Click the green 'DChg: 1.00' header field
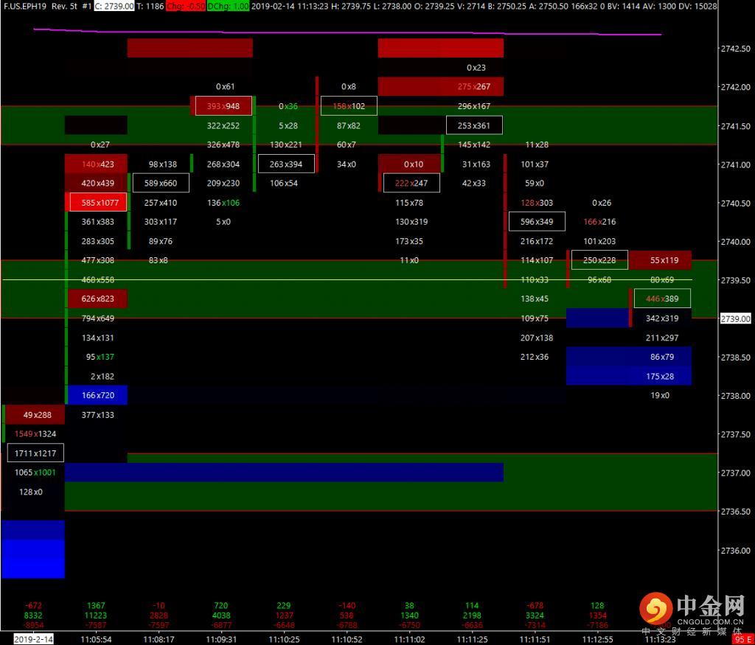Image resolution: width=755 pixels, height=645 pixels. click(229, 6)
